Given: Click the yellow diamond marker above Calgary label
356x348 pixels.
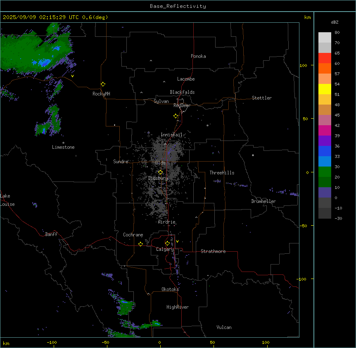Looking at the screenshot, I should pyautogui.click(x=167, y=243).
